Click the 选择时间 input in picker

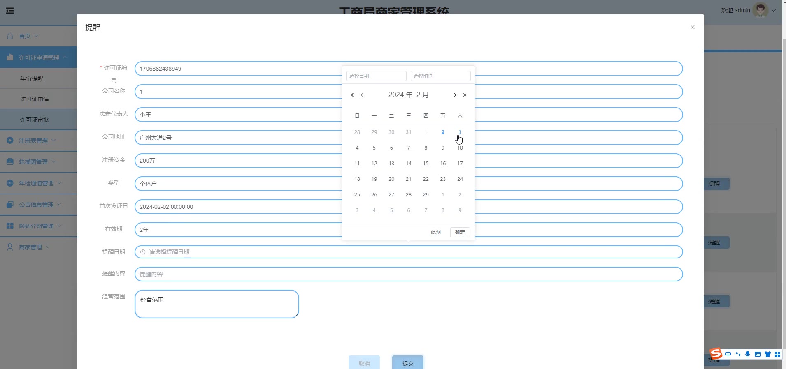tap(440, 76)
